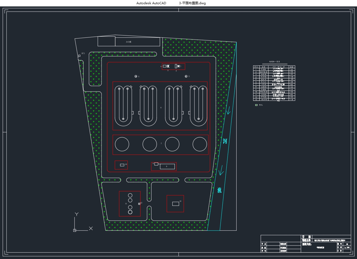Screen dimensions: 357x259
Task: Click the upper river flow direction arrow
Action: pyautogui.click(x=228, y=110)
